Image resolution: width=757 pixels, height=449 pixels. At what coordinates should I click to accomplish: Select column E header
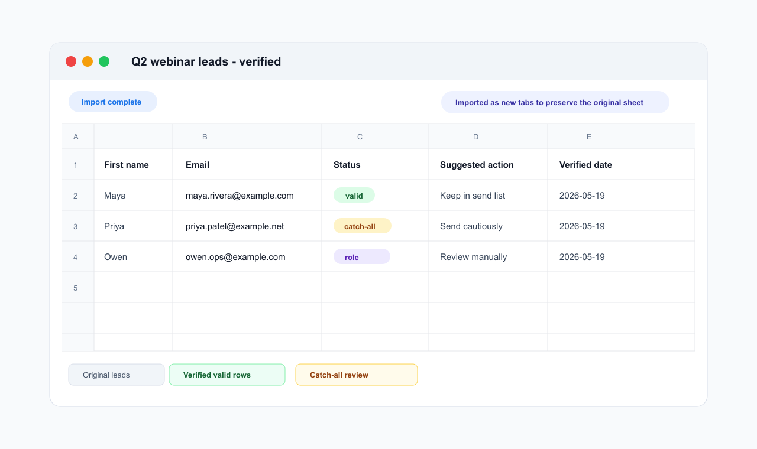(x=621, y=136)
